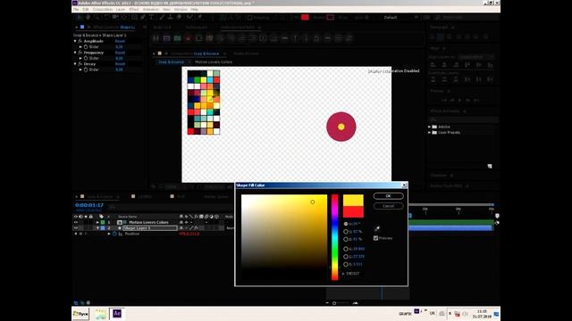Click the Amplitude Slider stopwatch icon
Viewport: 572px width, 321px height.
pyautogui.click(x=86, y=47)
